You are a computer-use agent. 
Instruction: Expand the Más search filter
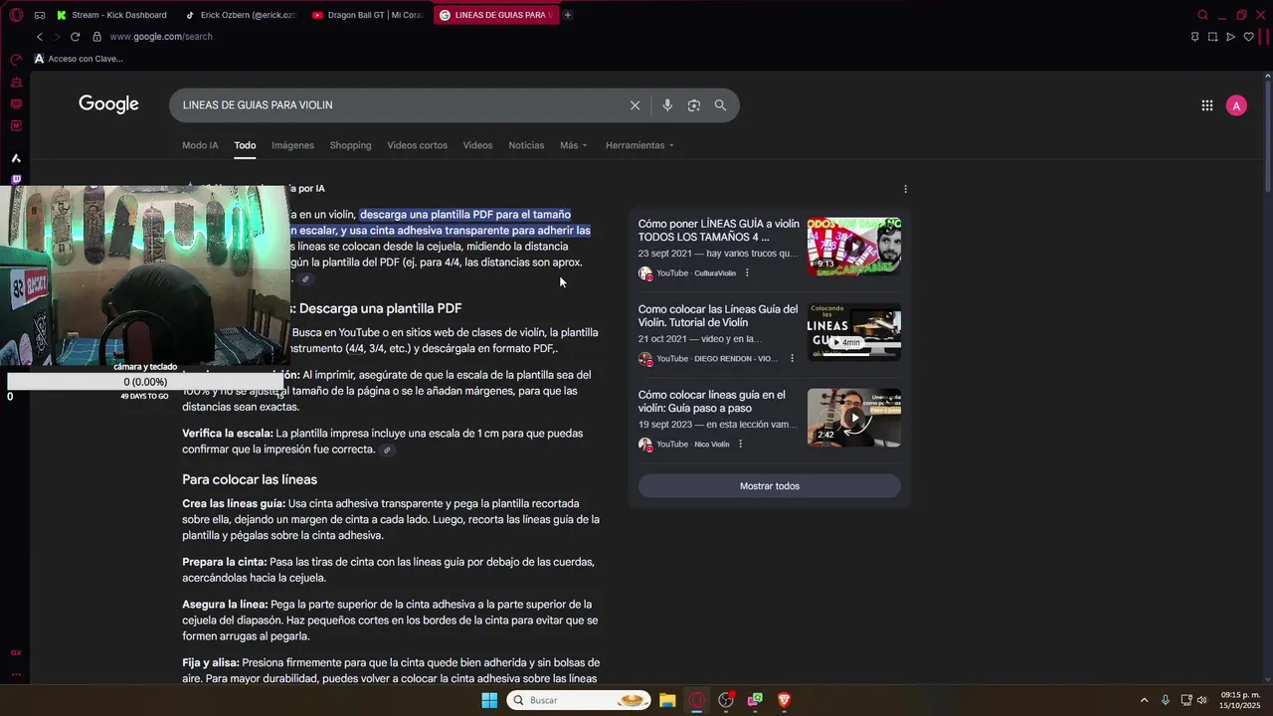(x=574, y=145)
